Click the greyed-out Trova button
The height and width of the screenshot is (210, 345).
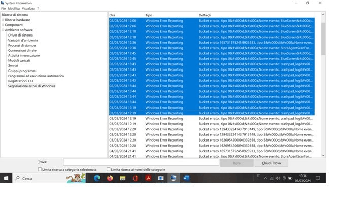237,163
